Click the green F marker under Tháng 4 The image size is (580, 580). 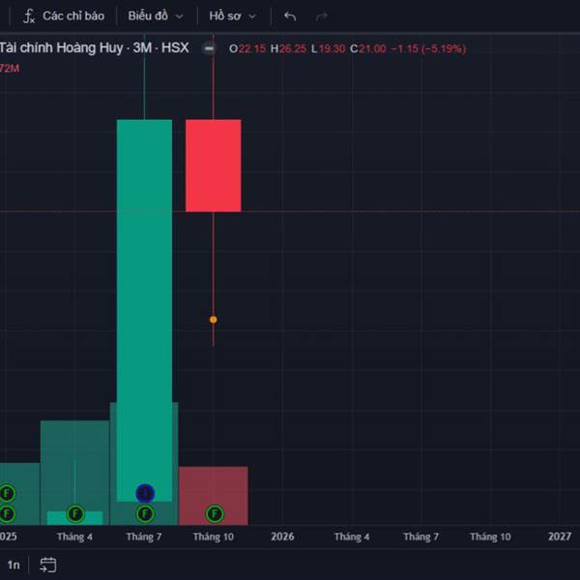click(75, 513)
